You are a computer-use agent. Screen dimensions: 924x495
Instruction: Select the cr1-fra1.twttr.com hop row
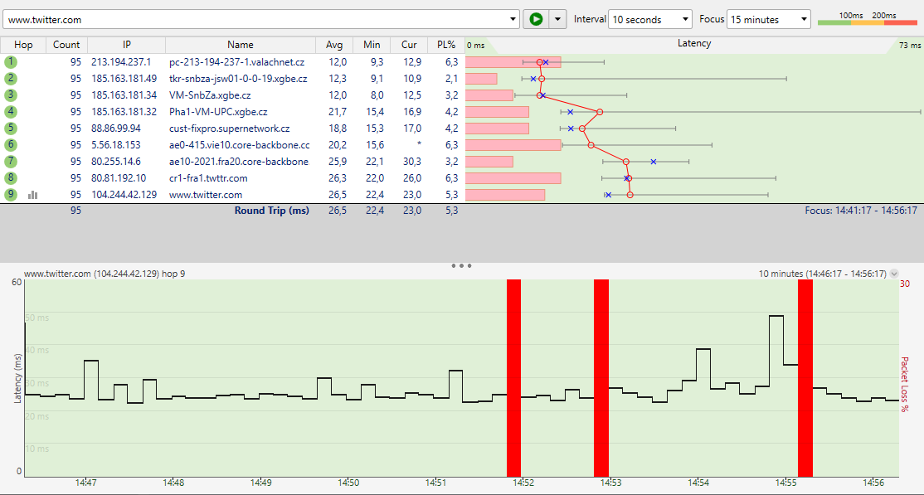pos(207,178)
